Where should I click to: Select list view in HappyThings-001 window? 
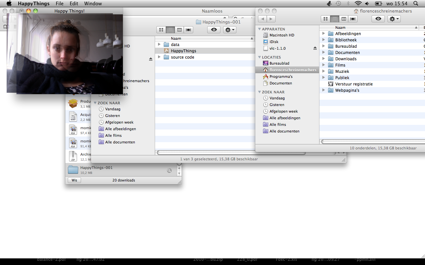pyautogui.click(x=170, y=30)
